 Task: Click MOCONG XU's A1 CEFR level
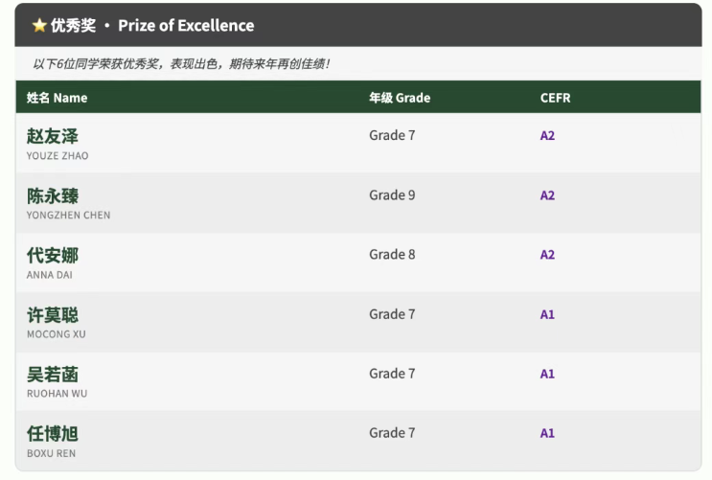pos(547,314)
